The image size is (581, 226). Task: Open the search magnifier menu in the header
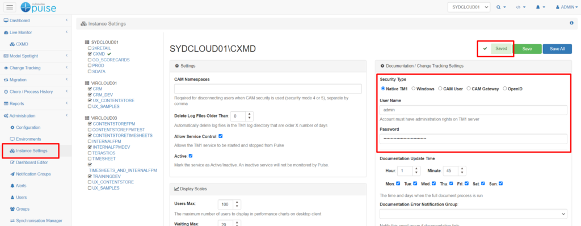tap(501, 7)
